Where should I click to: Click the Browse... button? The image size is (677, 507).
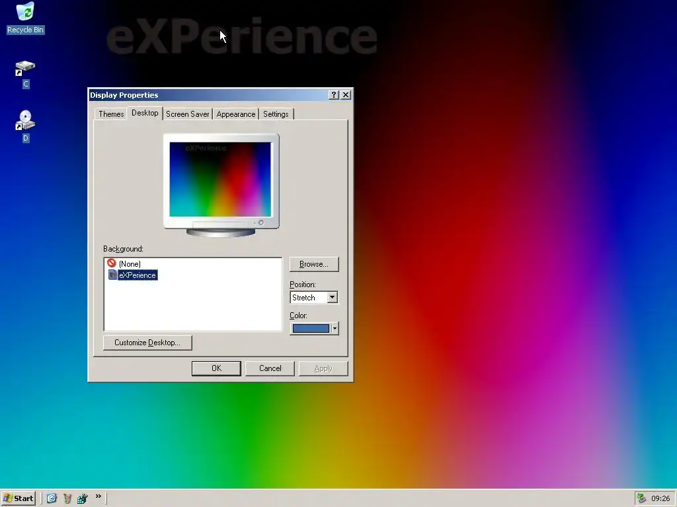[x=314, y=264]
